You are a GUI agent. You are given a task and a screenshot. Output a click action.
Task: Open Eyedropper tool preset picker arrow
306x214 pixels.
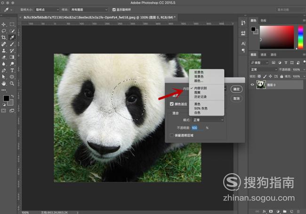pos(11,10)
